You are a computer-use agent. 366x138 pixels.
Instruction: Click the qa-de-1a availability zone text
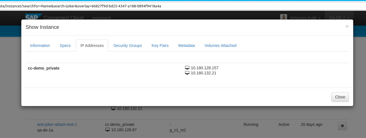[x=45, y=130]
